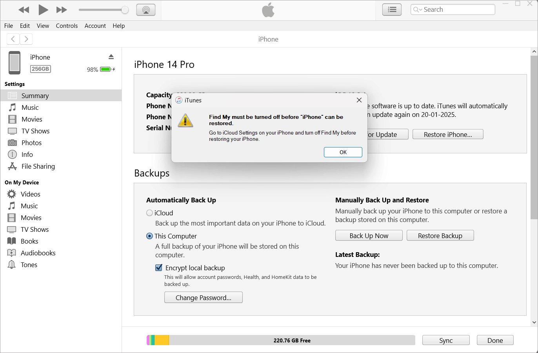Click OK in the iTunes dialog

343,152
